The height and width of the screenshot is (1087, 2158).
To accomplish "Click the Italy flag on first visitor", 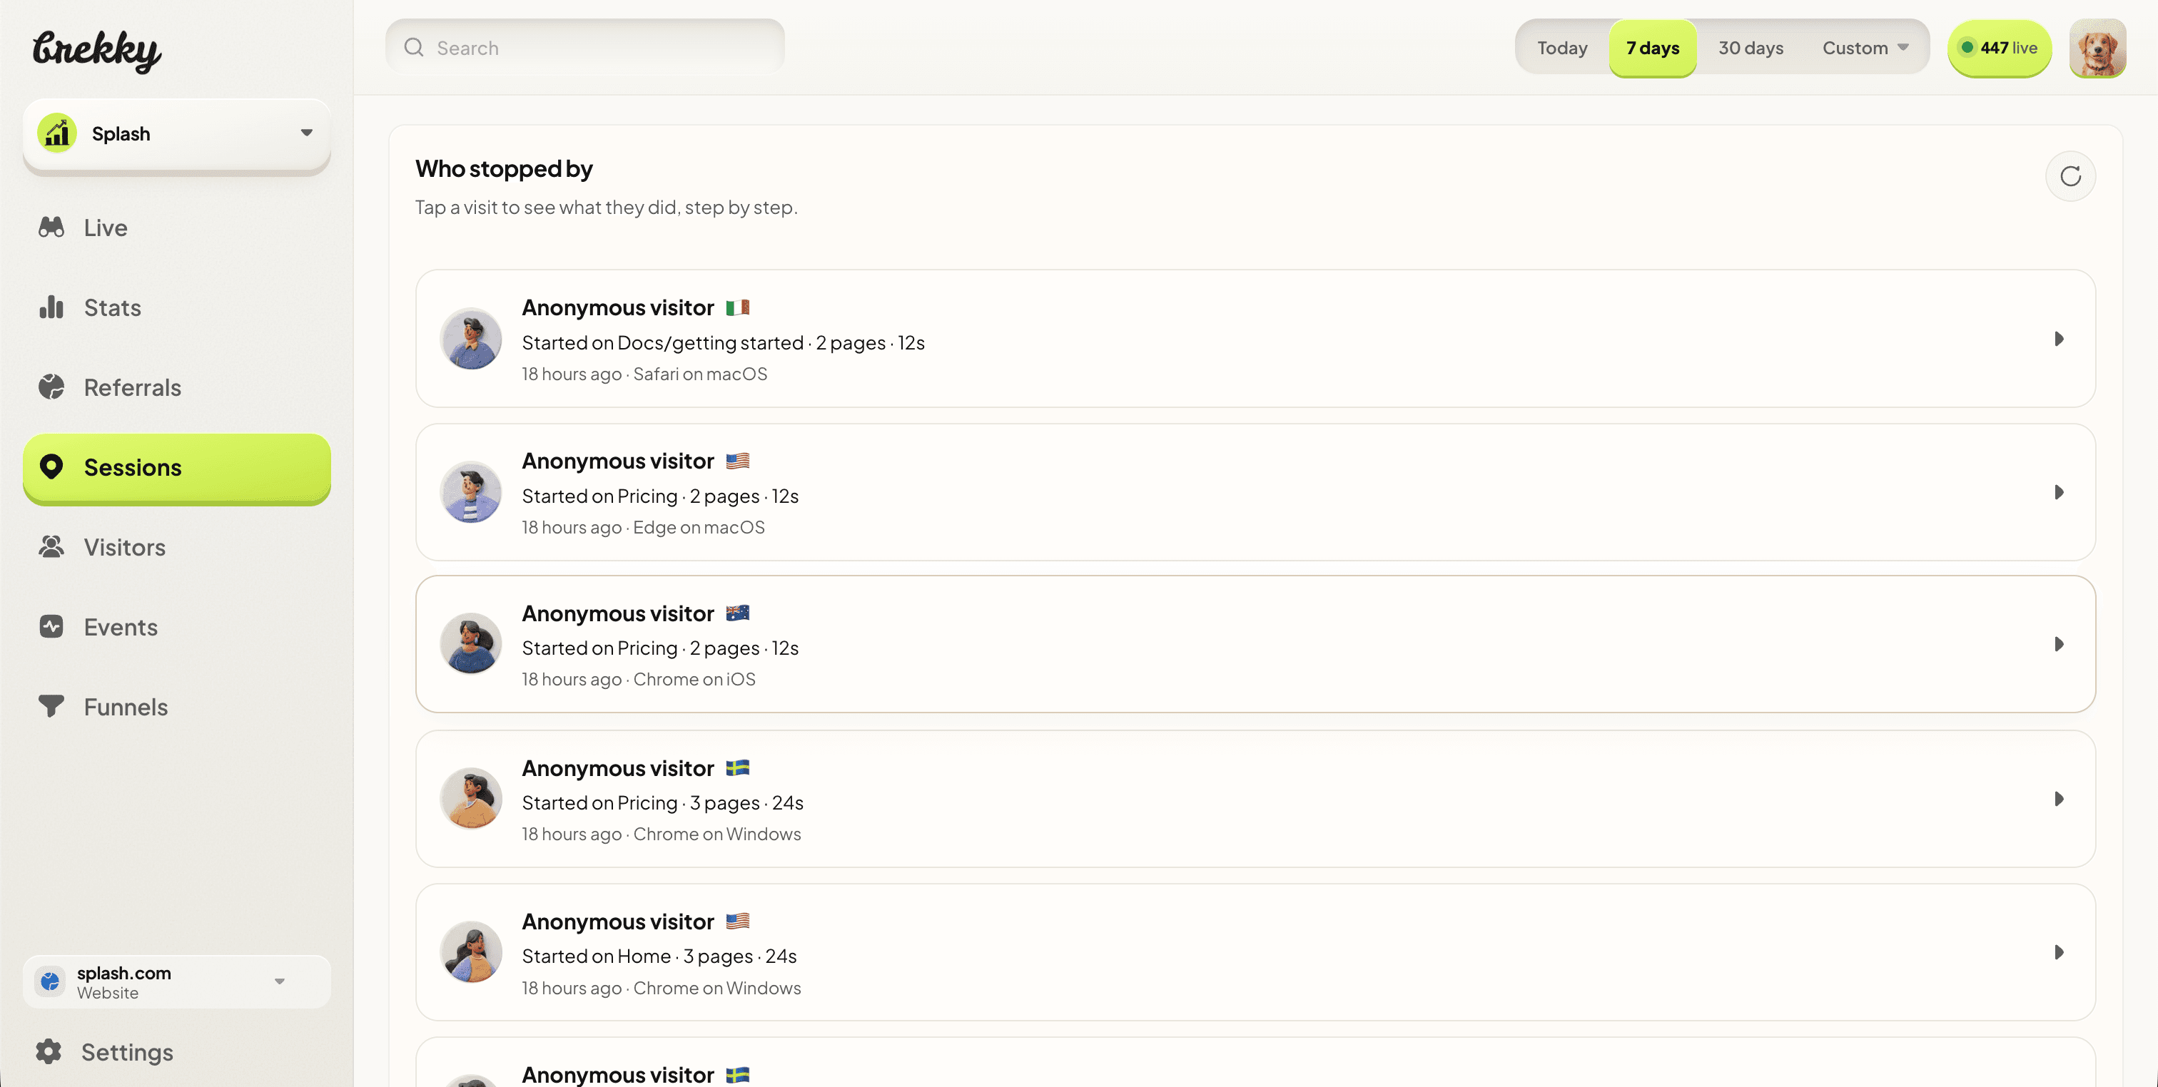I will 737,307.
